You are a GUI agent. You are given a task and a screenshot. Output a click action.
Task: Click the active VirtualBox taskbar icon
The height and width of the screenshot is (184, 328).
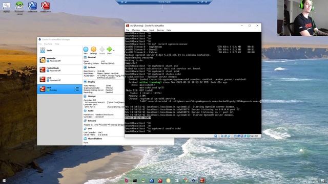click(x=202, y=180)
